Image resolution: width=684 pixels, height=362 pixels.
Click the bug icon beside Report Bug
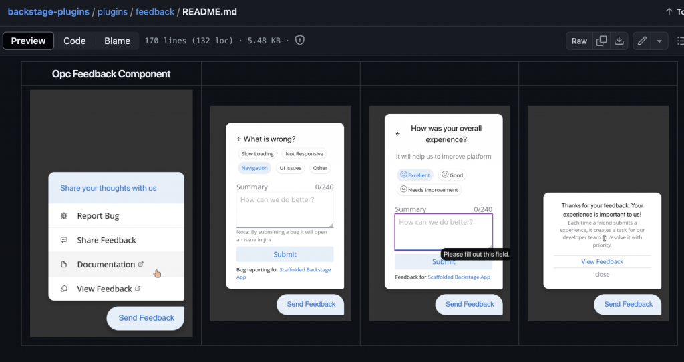(64, 215)
